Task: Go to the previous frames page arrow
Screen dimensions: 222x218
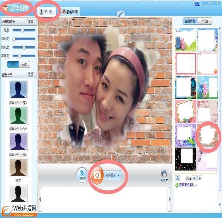Action: tap(194, 178)
